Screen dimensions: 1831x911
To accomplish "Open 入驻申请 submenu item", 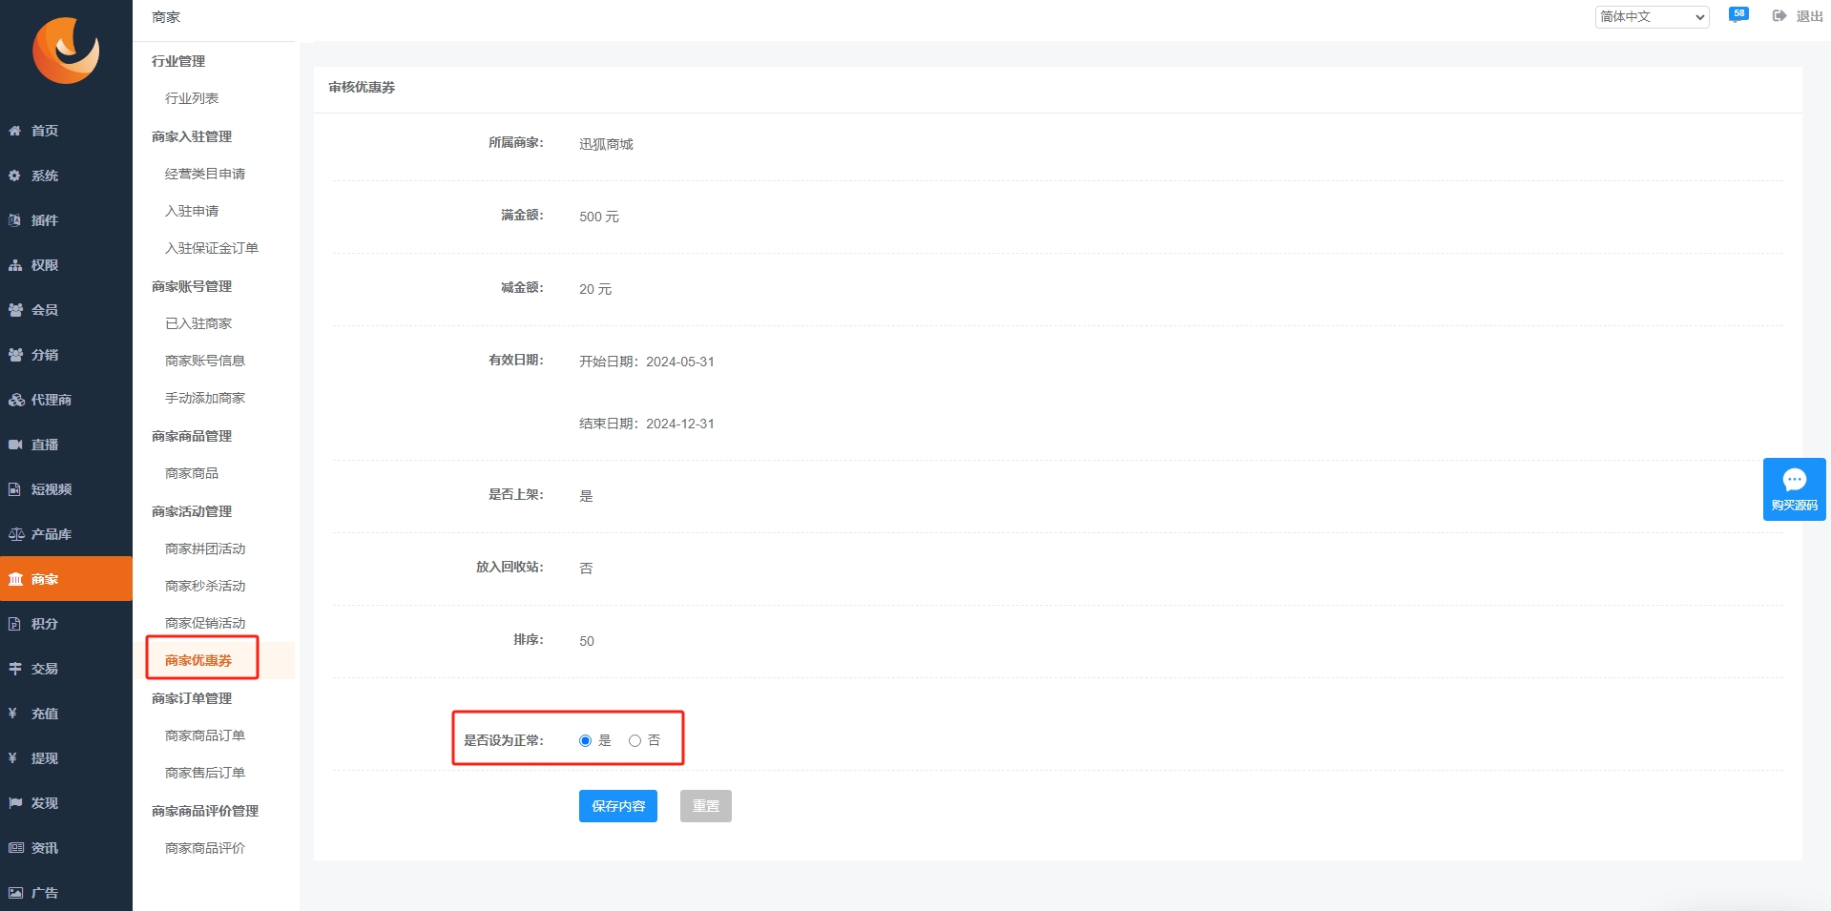I will point(192,211).
